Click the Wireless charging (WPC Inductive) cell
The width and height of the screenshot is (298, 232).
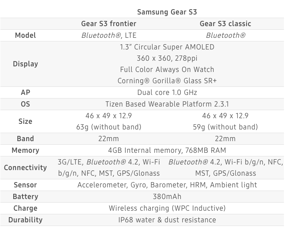pyautogui.click(x=167, y=208)
